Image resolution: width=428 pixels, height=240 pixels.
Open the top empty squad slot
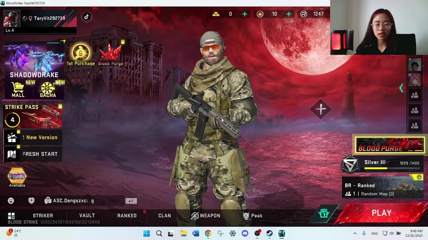pos(415,95)
